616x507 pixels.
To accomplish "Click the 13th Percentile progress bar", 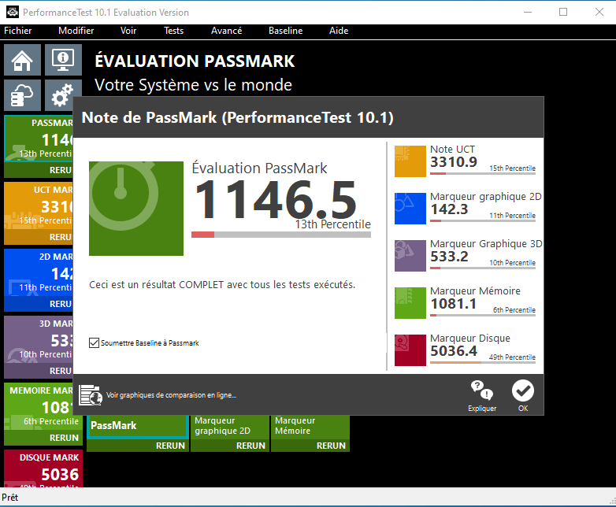I will (x=281, y=235).
